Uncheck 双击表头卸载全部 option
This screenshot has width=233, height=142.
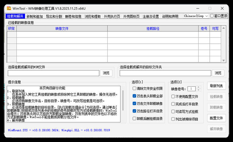point(134,96)
